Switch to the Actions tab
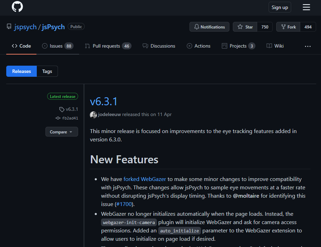 [x=198, y=46]
